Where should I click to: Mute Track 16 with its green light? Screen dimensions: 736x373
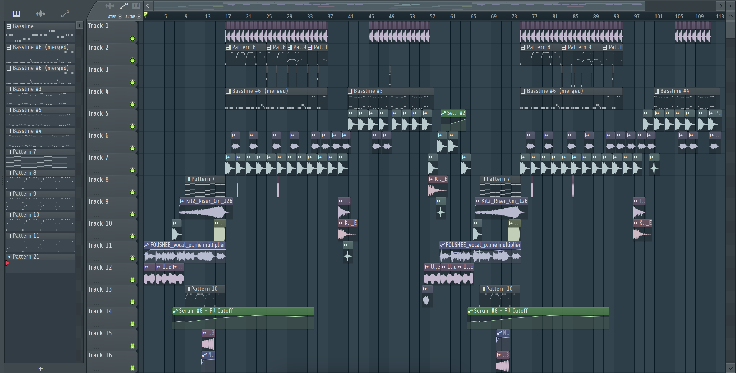[132, 368]
